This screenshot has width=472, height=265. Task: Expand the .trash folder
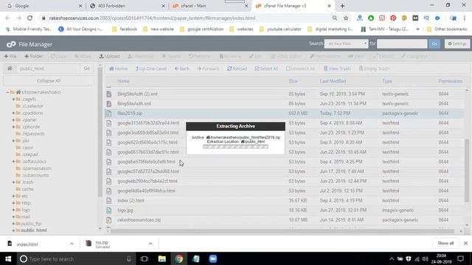coord(13,182)
